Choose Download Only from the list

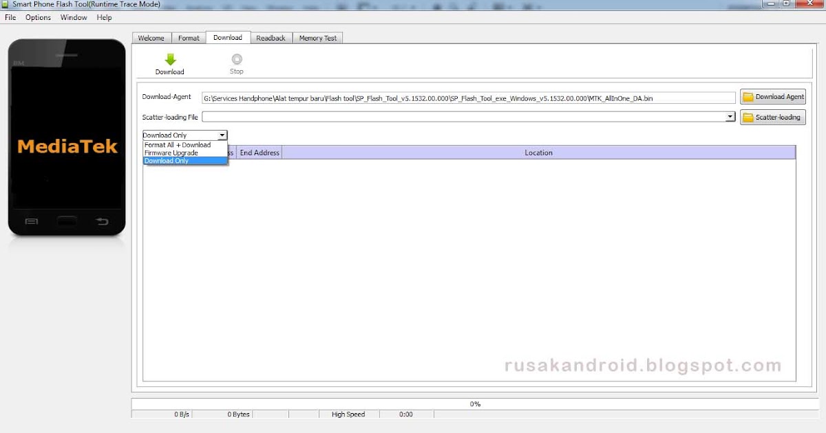165,160
